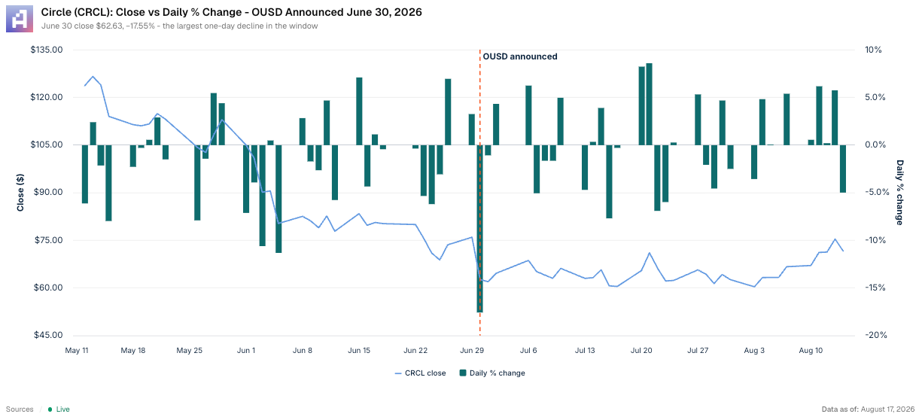919x420 pixels.
Task: Click the $135.00 left axis label
Action: (47, 50)
